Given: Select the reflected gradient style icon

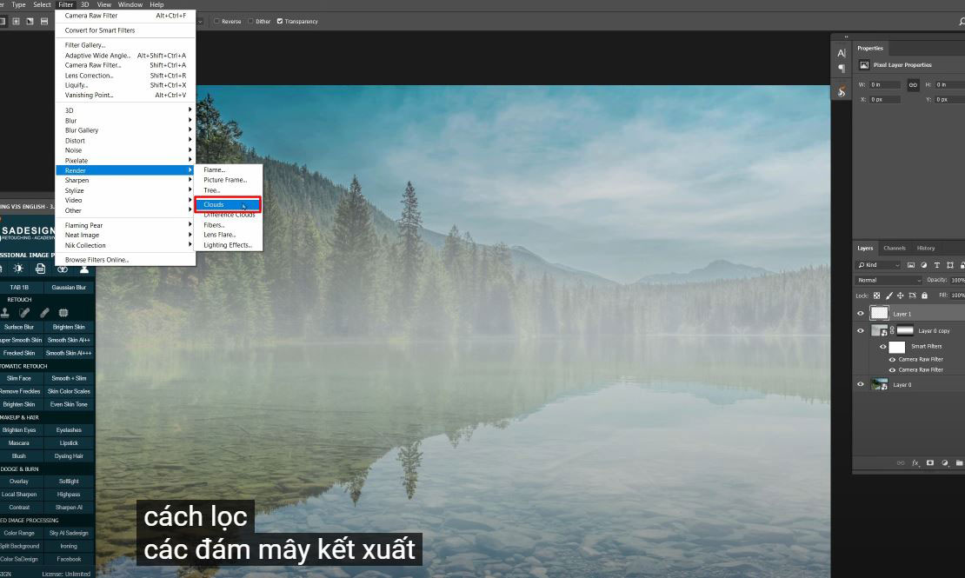Looking at the screenshot, I should 44,21.
